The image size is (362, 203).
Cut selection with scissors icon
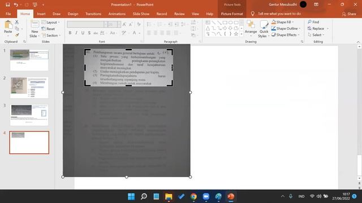pos(17,22)
